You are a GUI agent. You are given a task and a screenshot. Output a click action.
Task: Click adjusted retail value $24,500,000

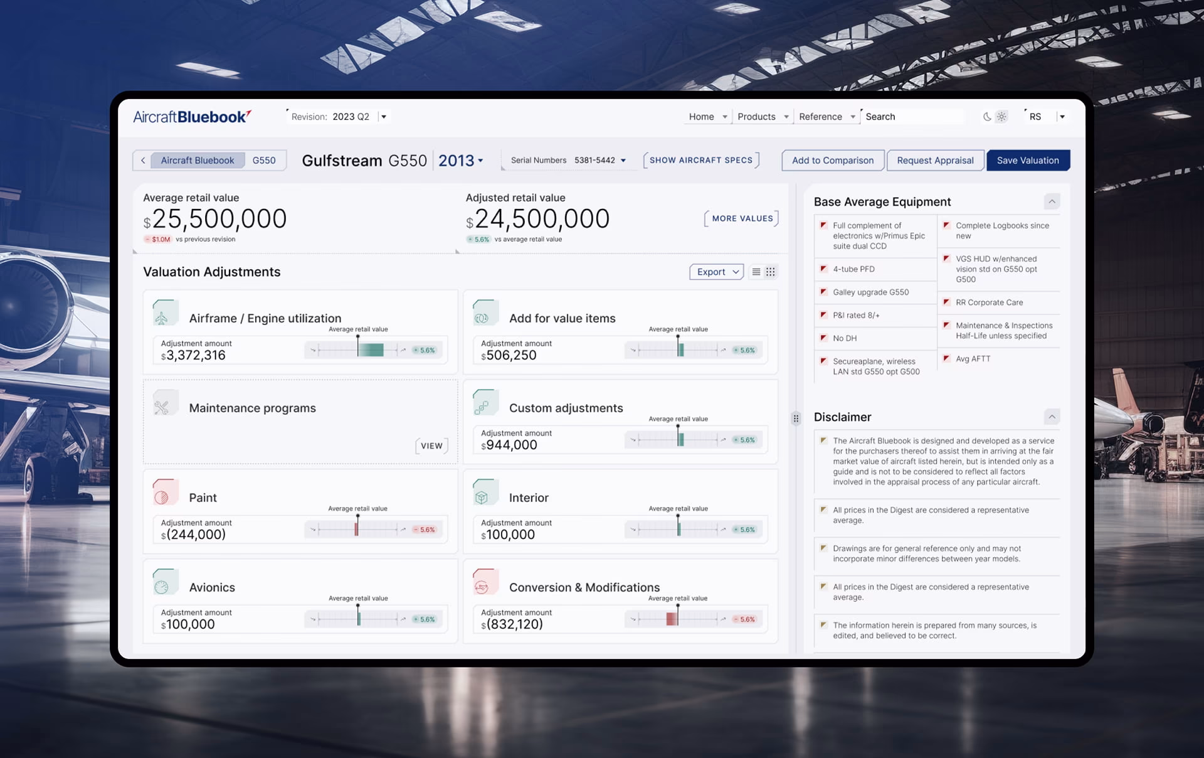coord(537,219)
